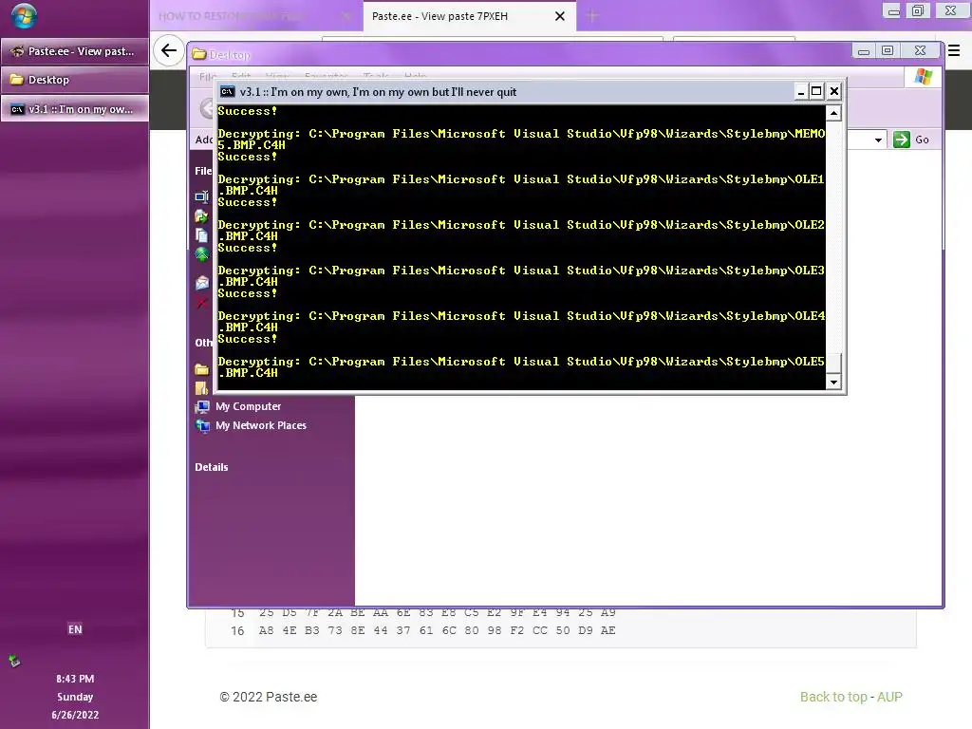Click the console scrollbar thumb
The height and width of the screenshot is (729, 972).
pos(833,364)
